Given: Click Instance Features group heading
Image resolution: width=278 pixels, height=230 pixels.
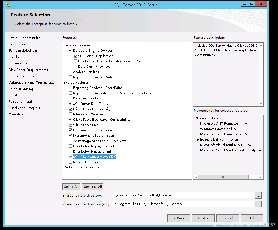Looking at the screenshot, I should coord(77,45).
